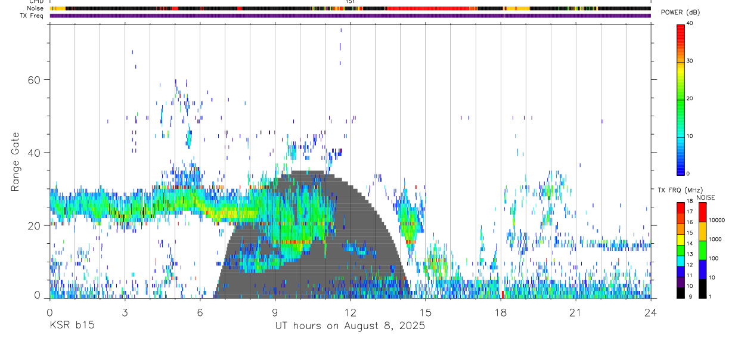The image size is (732, 338).
Task: Click the 6 tick on UT hours axis
Action: click(x=200, y=312)
